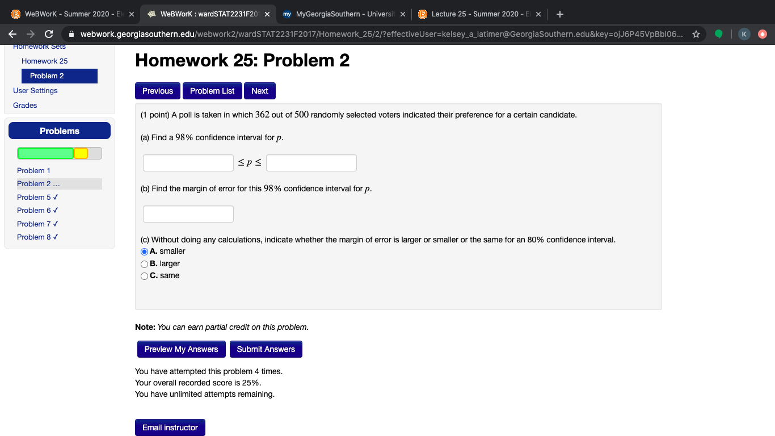775x436 pixels.
Task: Select radio option A. smaller
Action: coord(144,251)
